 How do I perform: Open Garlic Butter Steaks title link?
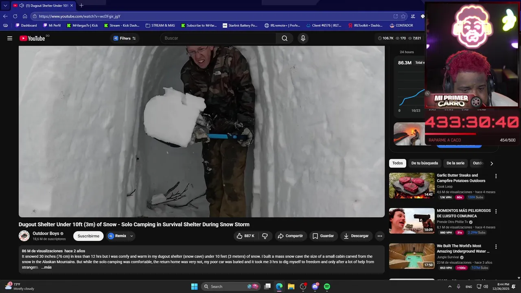(461, 178)
